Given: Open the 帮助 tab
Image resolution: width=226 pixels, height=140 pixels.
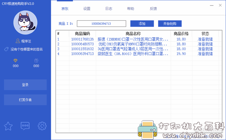Looking at the screenshot, I should tap(130, 9).
